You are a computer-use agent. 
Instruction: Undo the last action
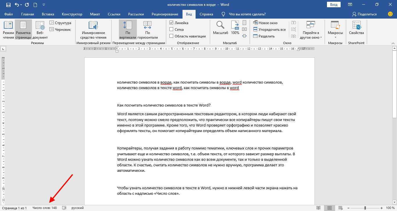click(x=17, y=5)
